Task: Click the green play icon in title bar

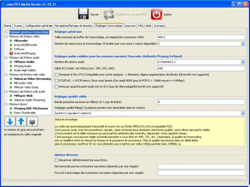Action: coord(3,4)
